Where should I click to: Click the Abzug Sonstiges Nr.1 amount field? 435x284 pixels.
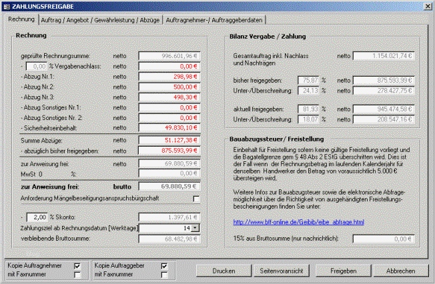tap(169, 107)
